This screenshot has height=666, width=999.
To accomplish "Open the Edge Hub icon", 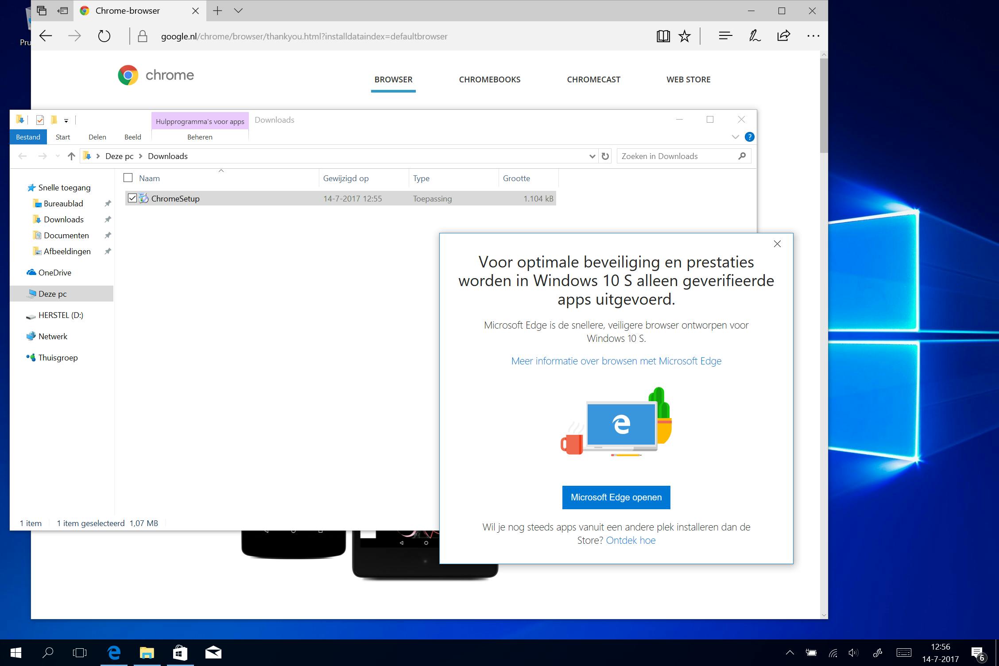I will point(725,36).
